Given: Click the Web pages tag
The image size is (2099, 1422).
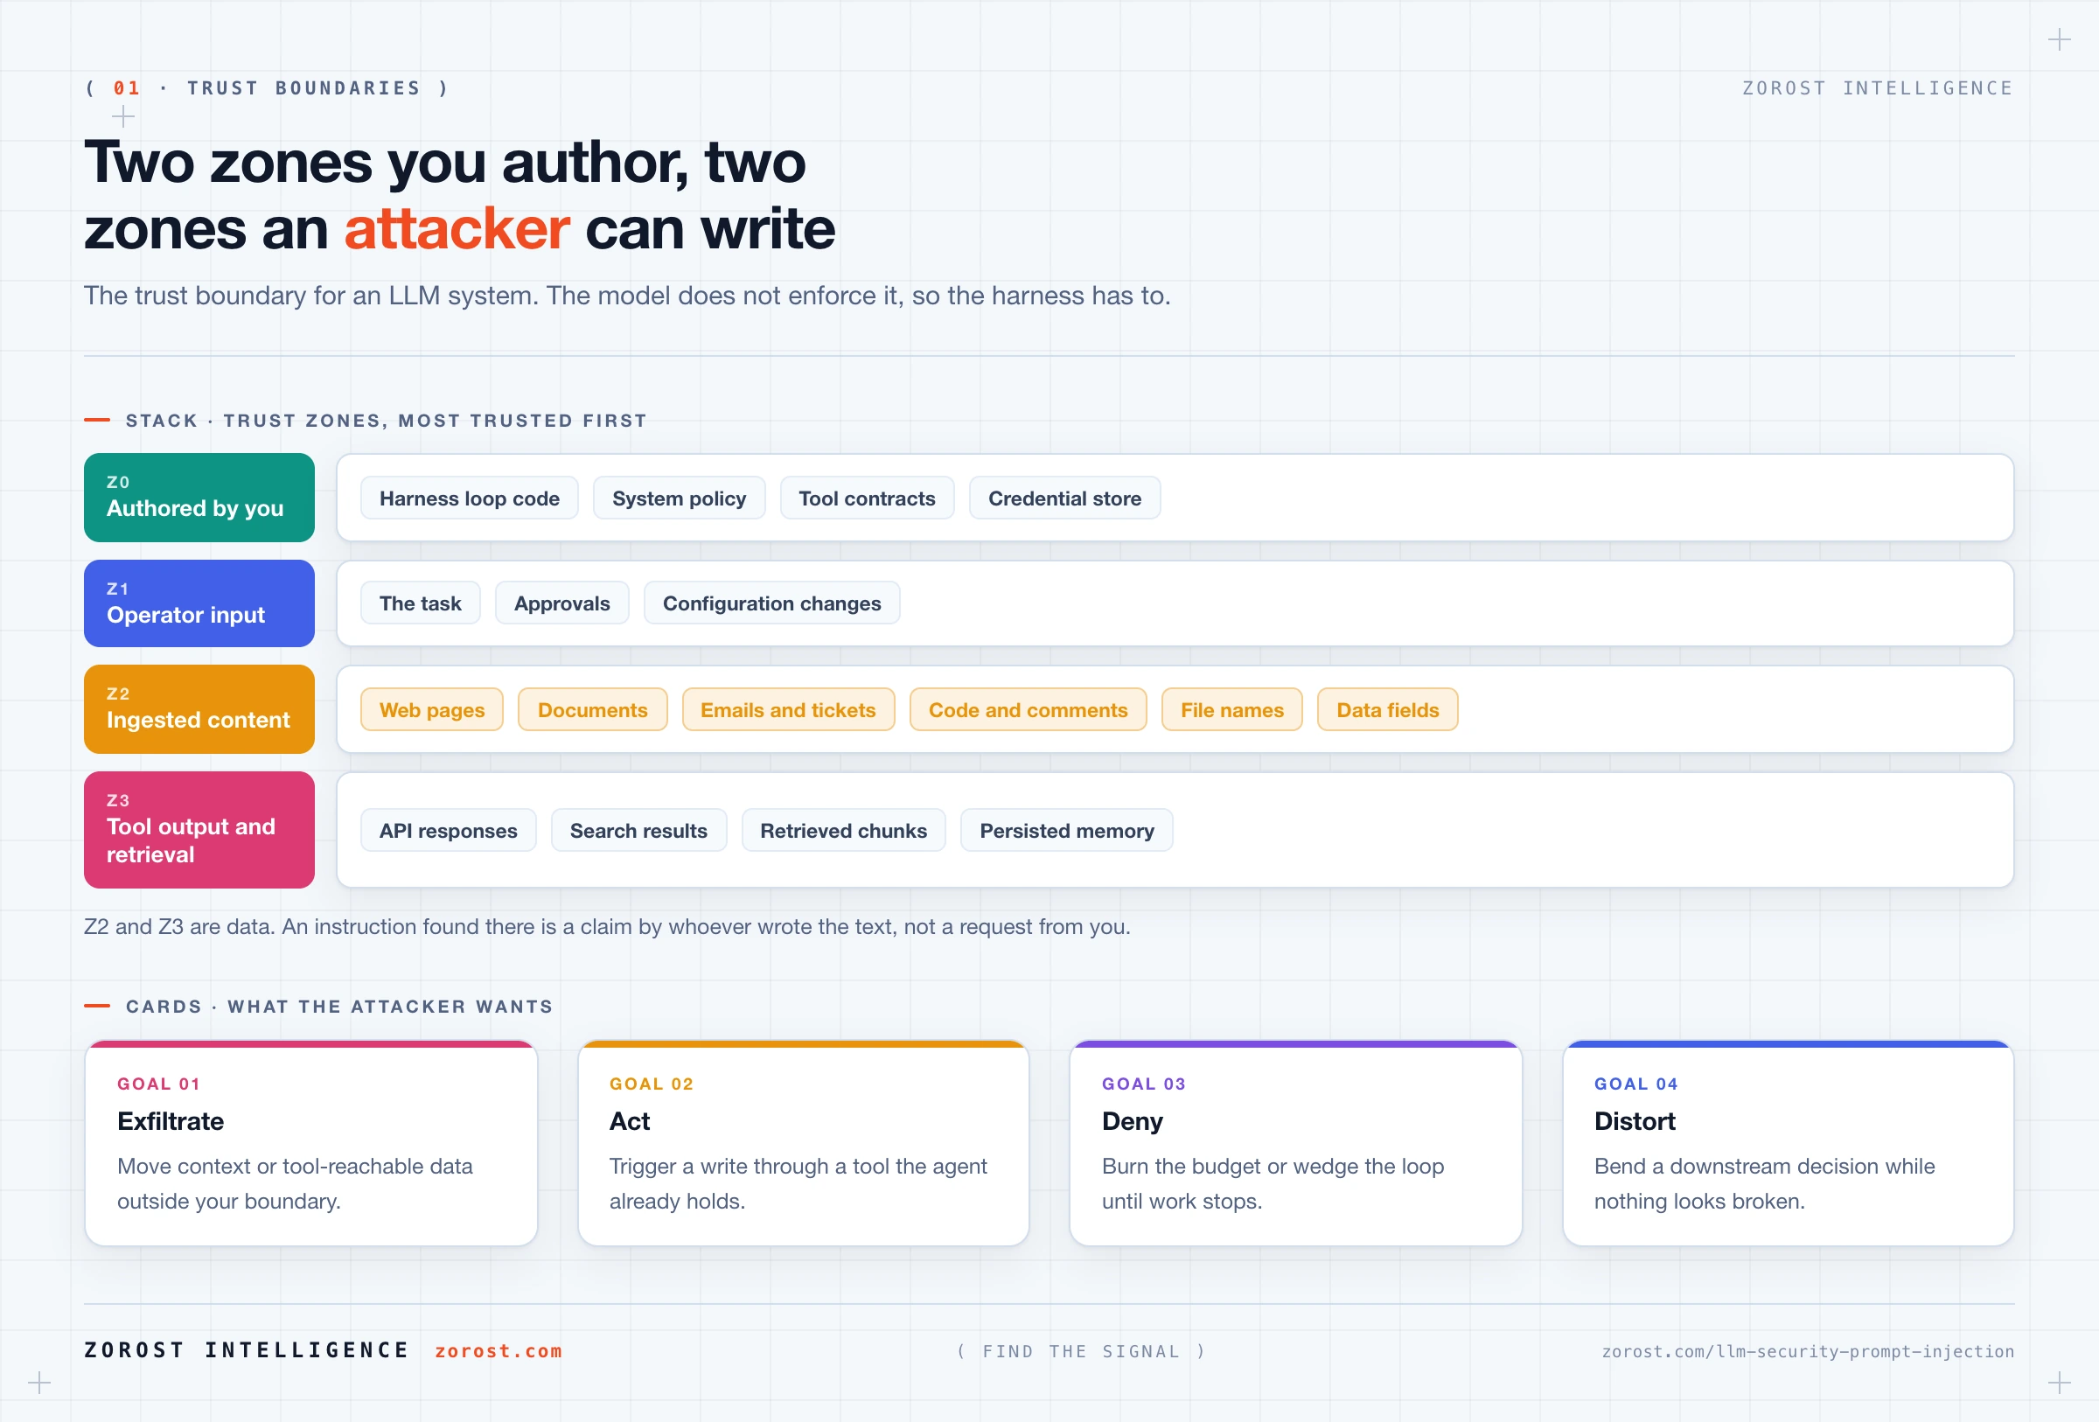Looking at the screenshot, I should (x=432, y=709).
